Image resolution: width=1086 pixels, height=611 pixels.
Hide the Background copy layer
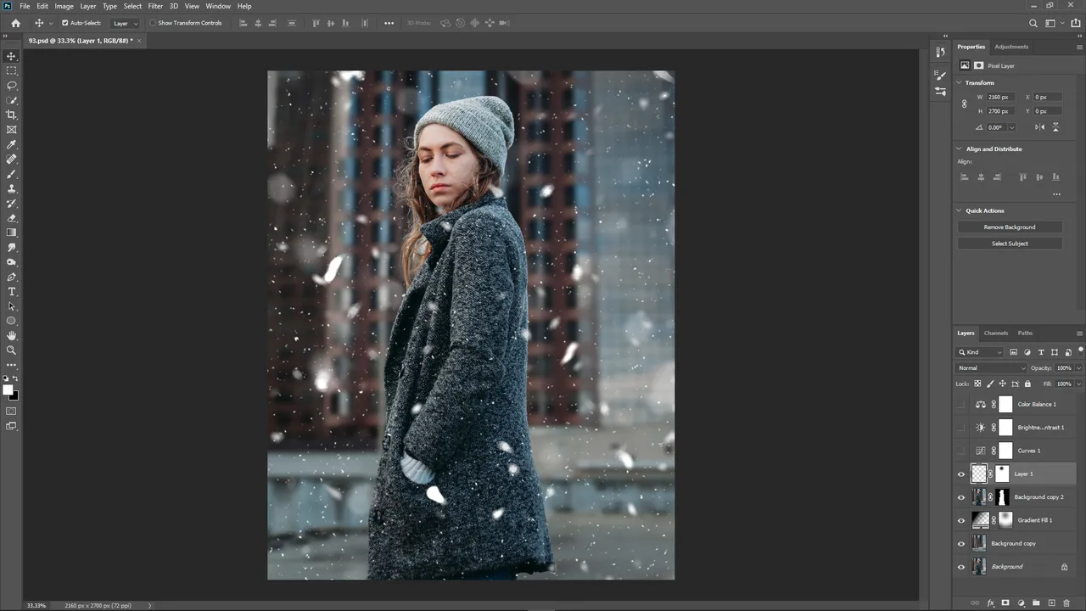click(x=961, y=543)
